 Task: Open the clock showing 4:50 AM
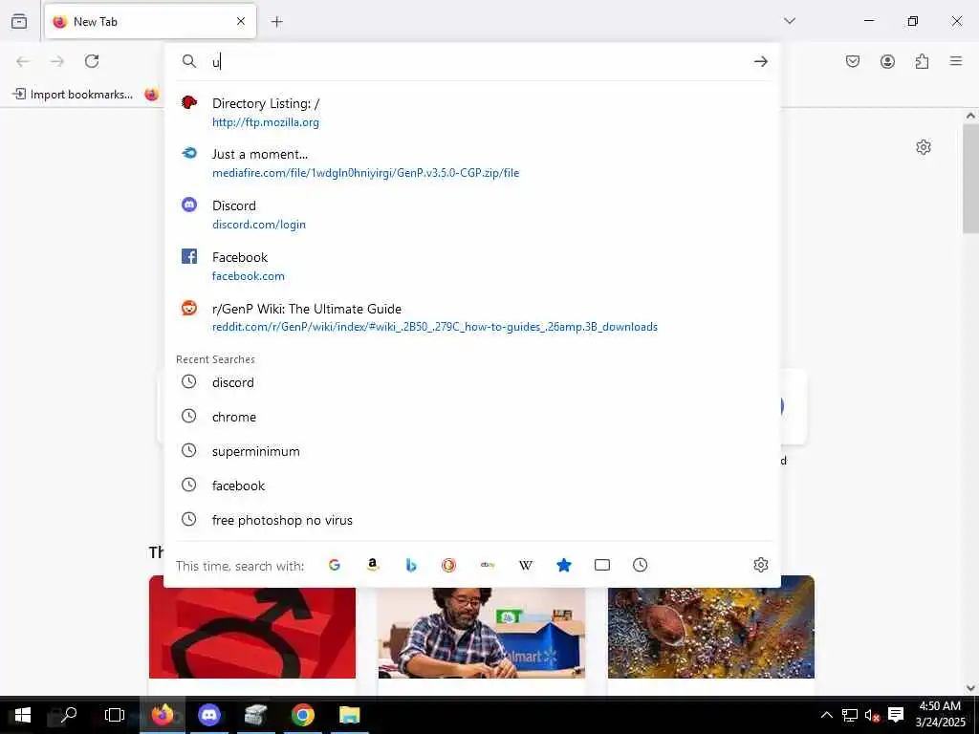click(x=941, y=715)
